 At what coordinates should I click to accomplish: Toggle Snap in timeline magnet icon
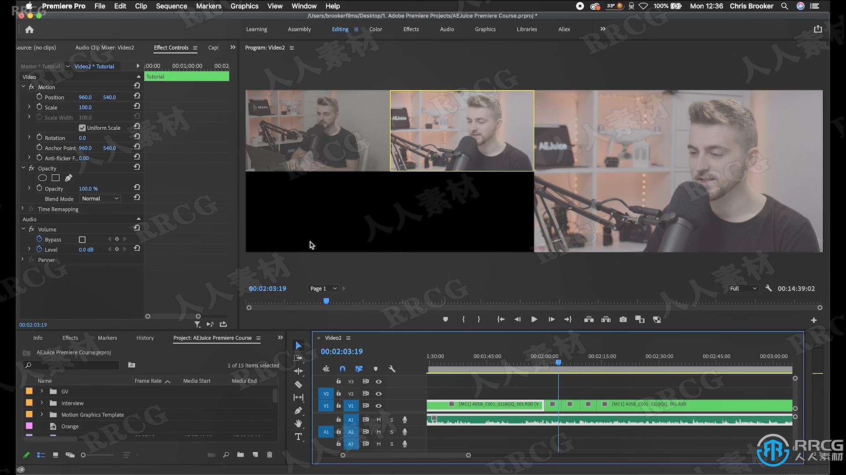click(x=342, y=369)
